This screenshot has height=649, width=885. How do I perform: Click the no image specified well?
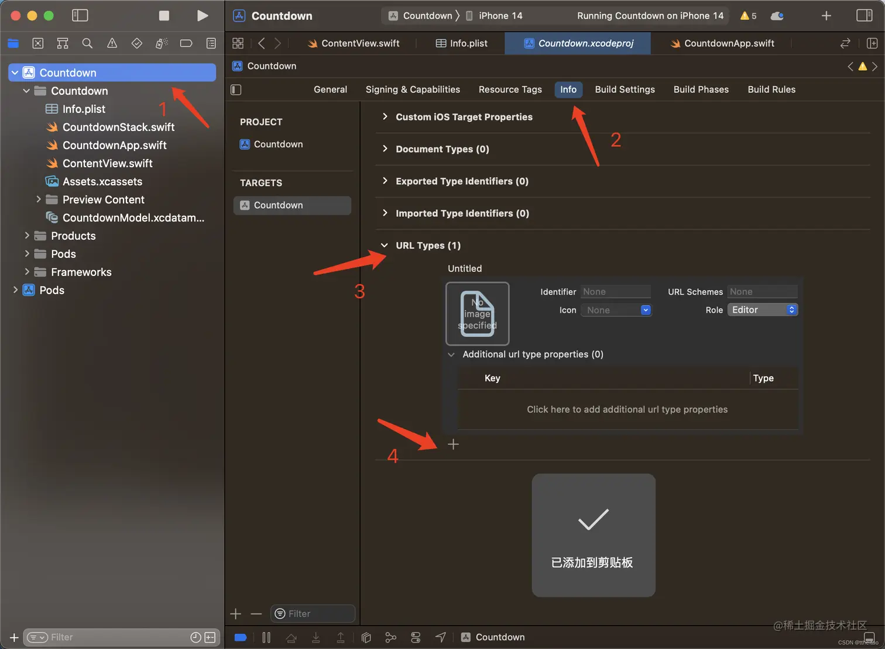coord(478,314)
